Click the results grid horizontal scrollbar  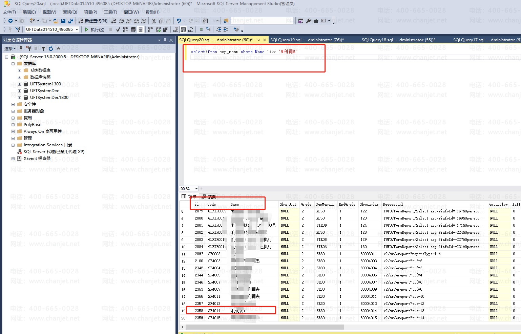click(x=264, y=327)
